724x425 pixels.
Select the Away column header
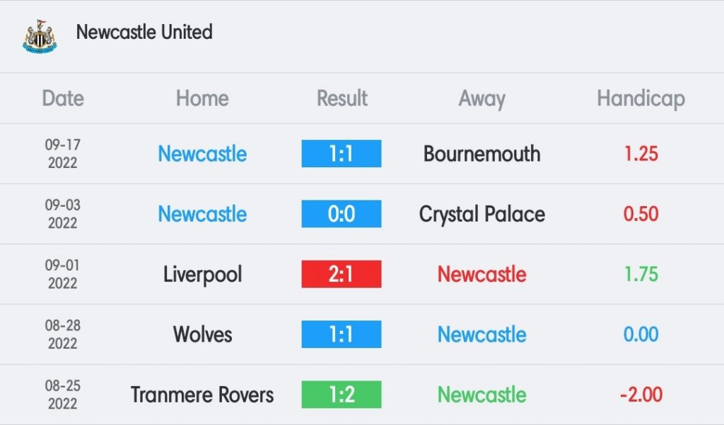tap(481, 99)
